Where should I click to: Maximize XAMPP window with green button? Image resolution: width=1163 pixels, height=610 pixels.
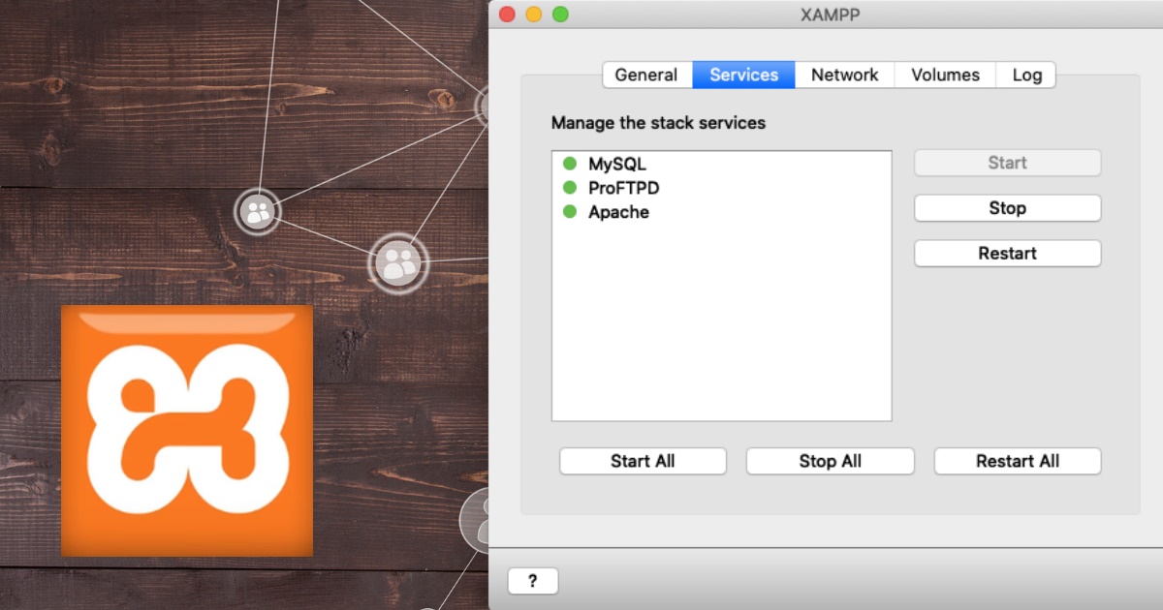point(560,15)
